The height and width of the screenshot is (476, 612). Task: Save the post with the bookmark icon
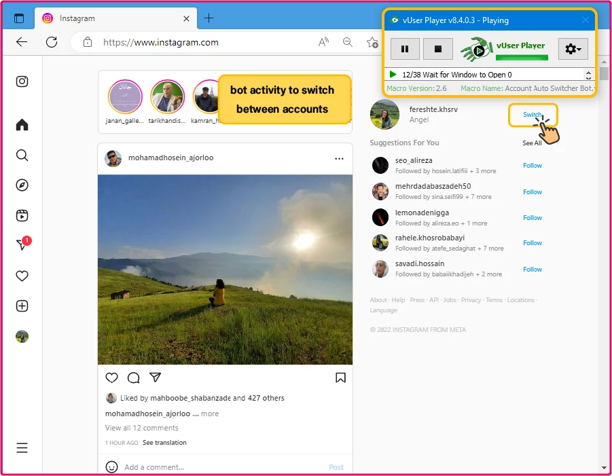340,378
